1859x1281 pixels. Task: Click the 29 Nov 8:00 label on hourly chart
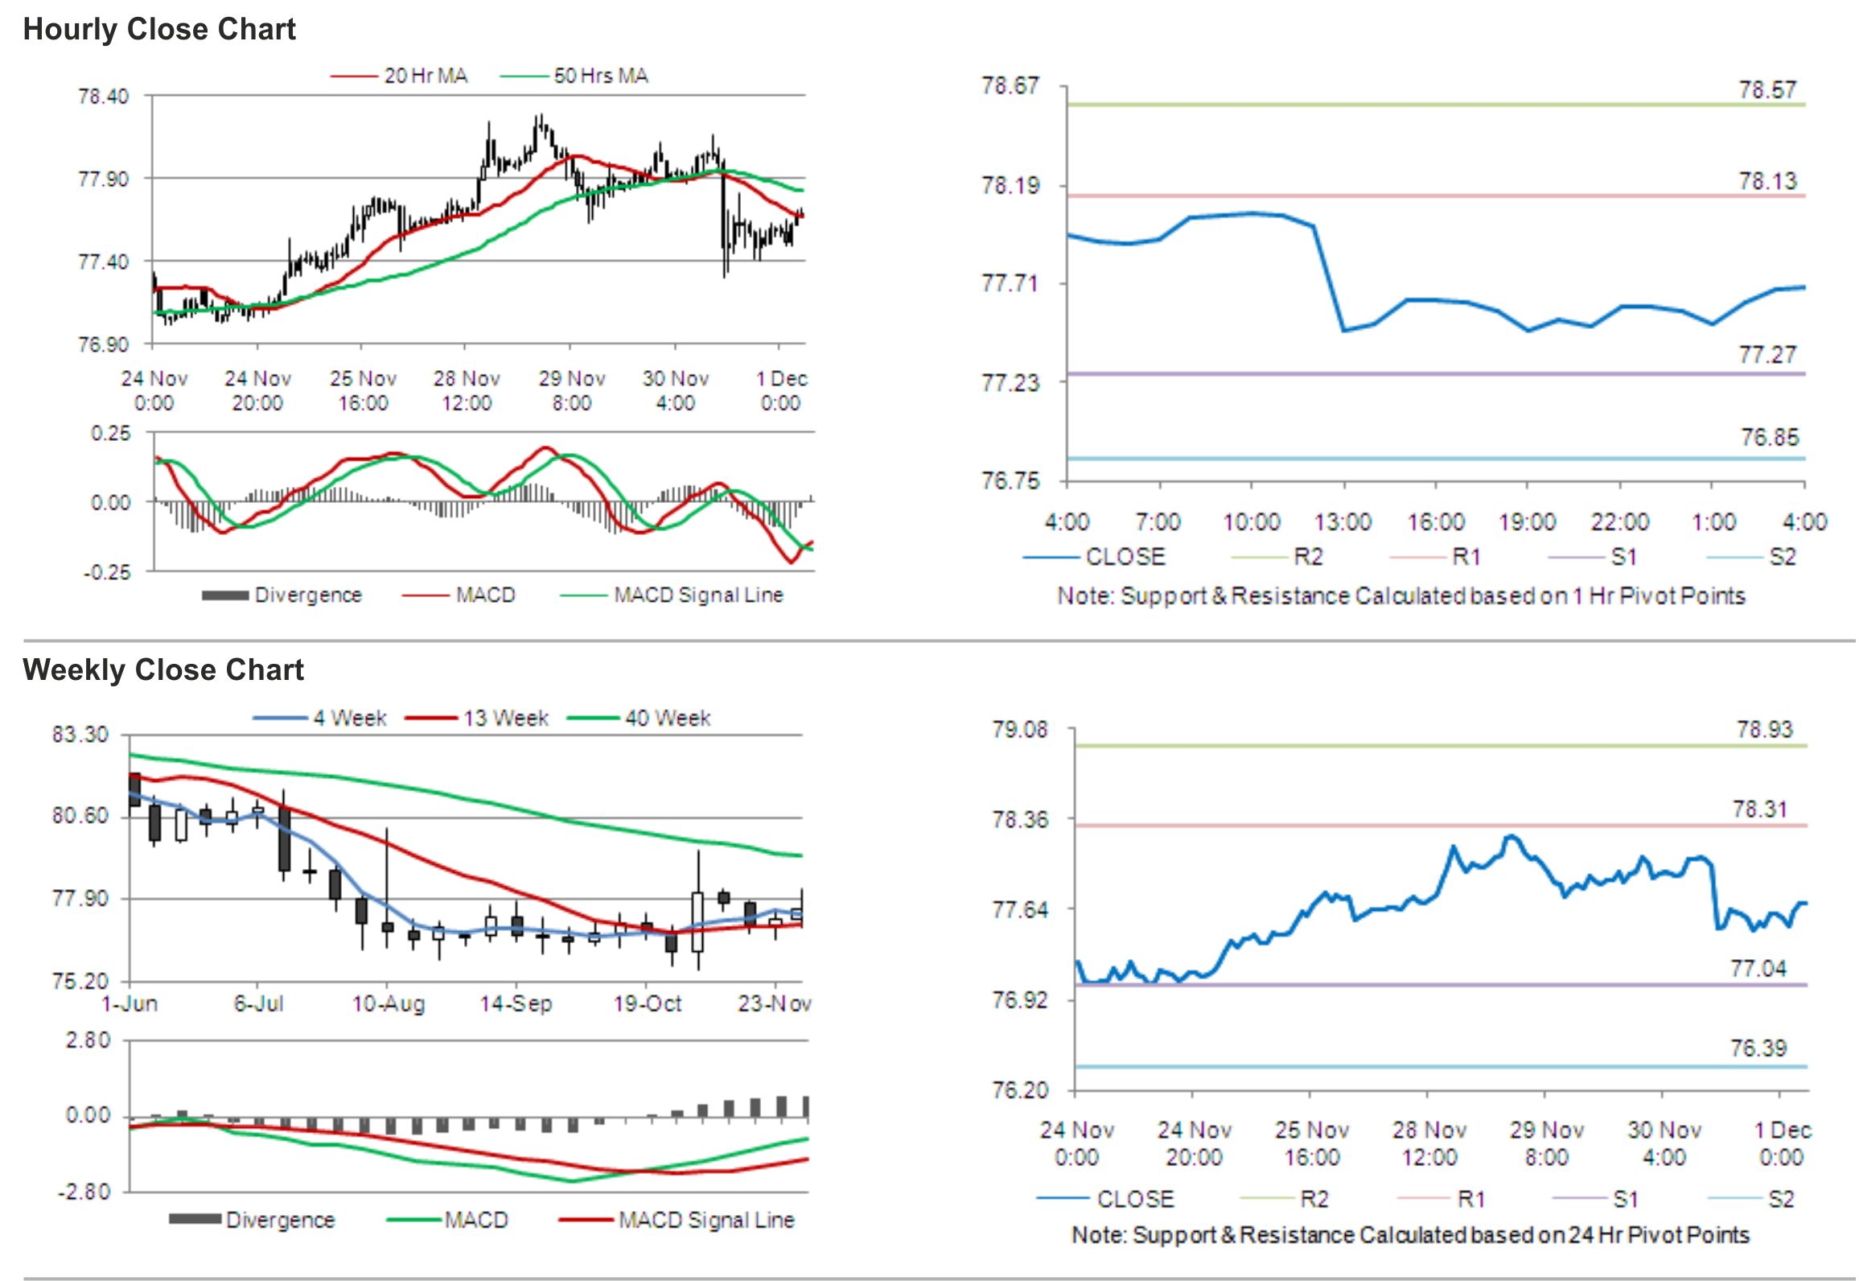point(571,390)
